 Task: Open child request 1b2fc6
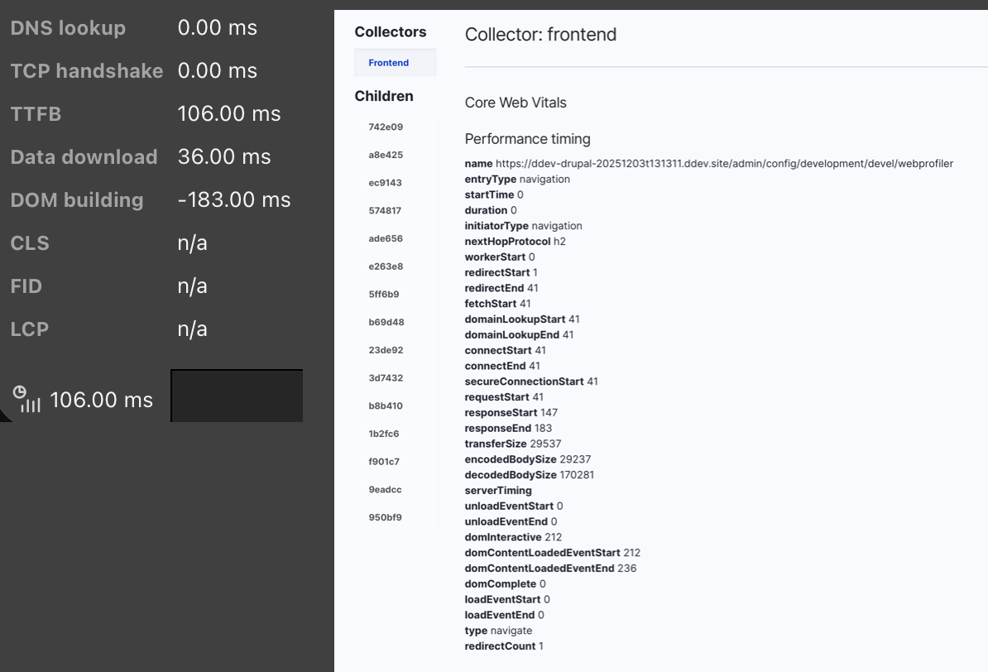point(384,434)
